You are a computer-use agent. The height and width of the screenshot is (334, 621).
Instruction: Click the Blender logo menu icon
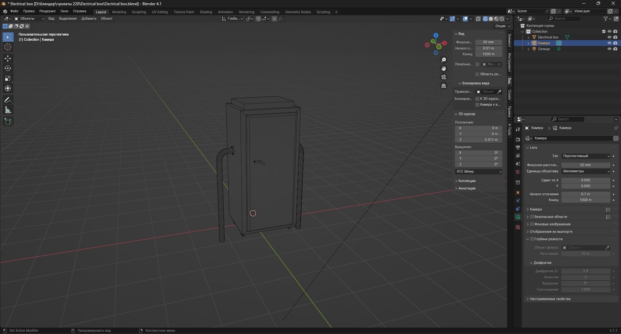click(x=5, y=11)
